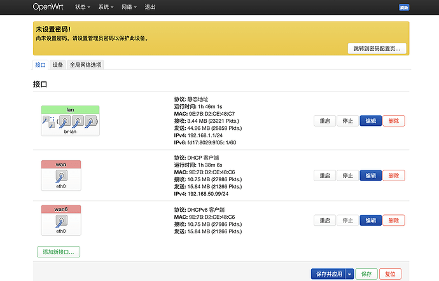Click 退出 to log out
Image resolution: width=439 pixels, height=281 pixels.
coord(150,8)
